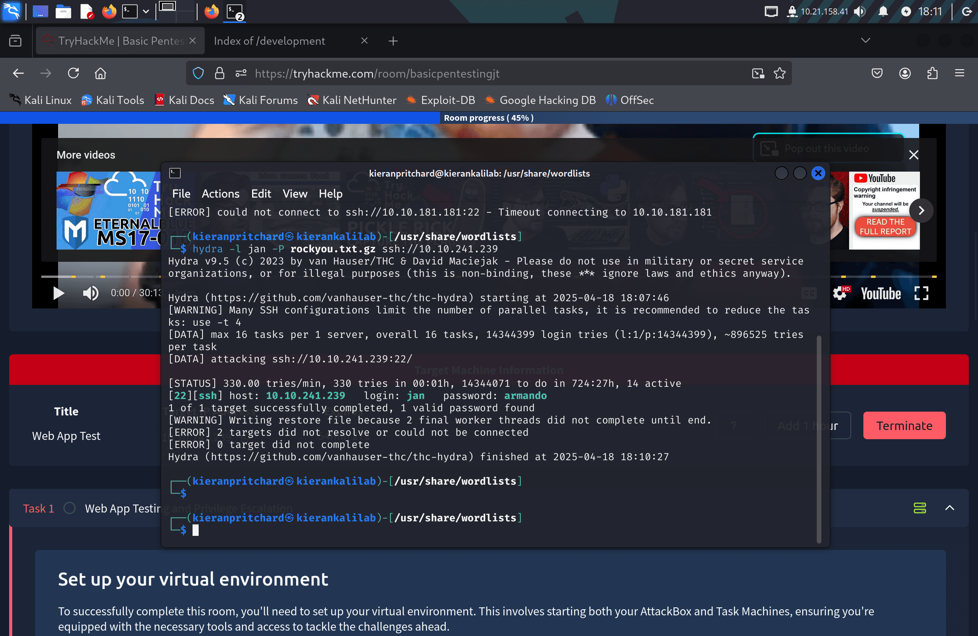Open the OffSec bookmark

pos(630,100)
